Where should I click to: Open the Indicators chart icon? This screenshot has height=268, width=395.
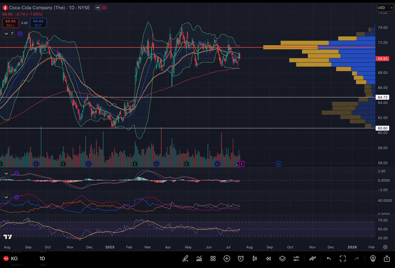click(199, 258)
